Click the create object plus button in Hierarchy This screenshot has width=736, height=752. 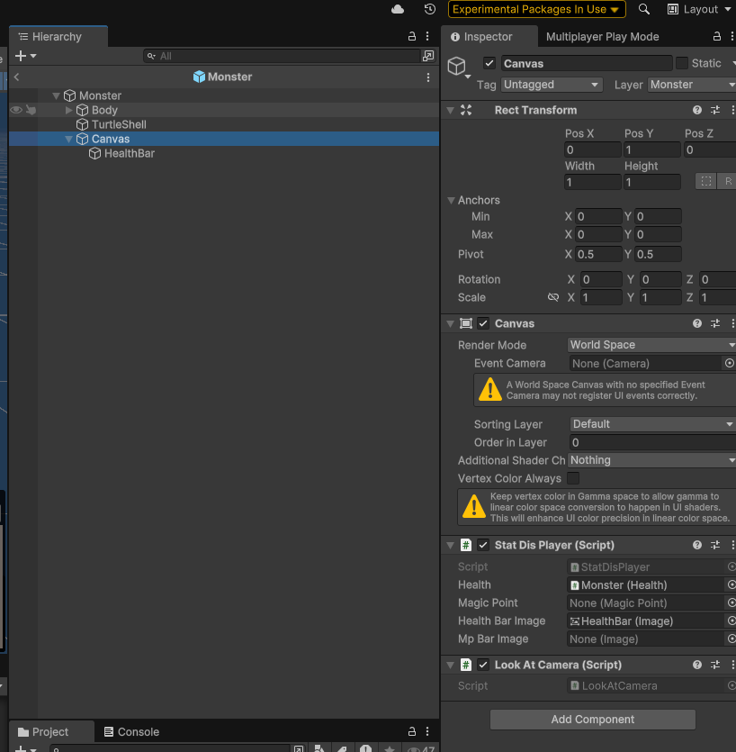coord(25,56)
